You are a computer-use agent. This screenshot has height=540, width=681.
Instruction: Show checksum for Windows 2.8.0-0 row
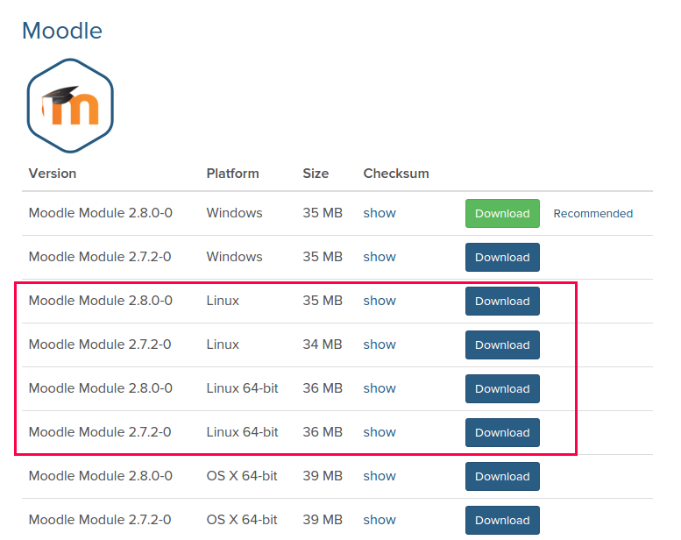click(x=380, y=213)
